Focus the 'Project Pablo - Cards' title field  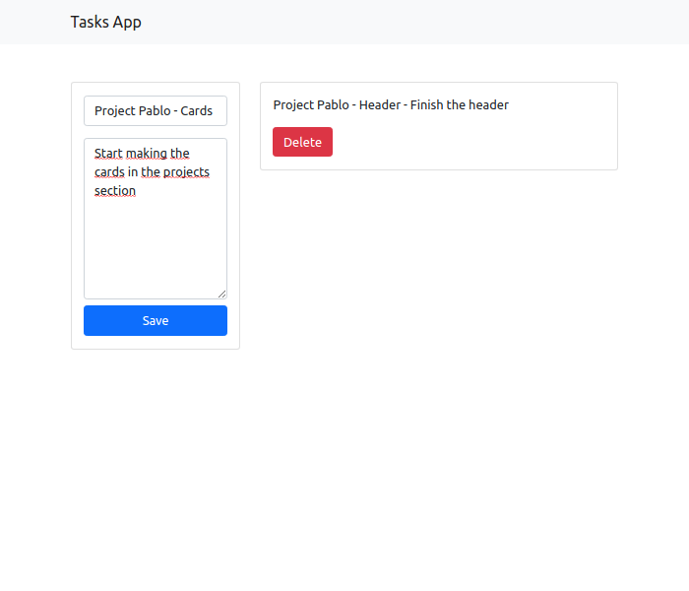pyautogui.click(x=156, y=110)
